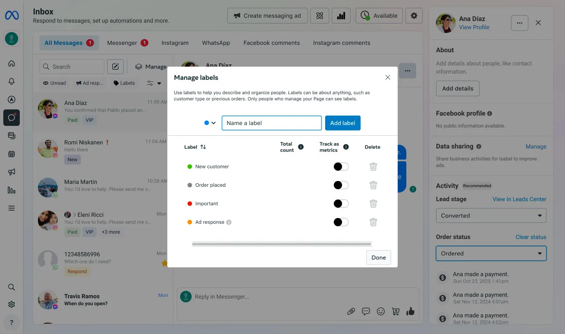Delete the Order placed label

coord(373,185)
